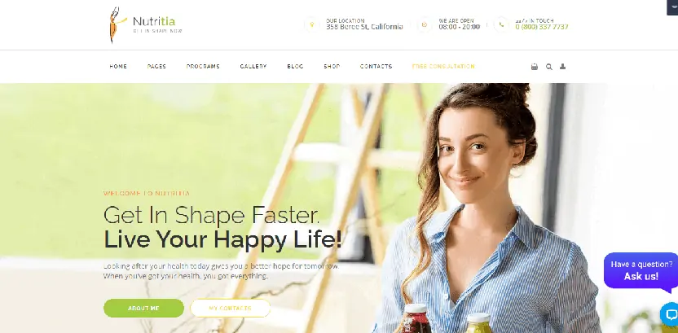
Task: Open the Shop menu item
Action: pos(332,67)
